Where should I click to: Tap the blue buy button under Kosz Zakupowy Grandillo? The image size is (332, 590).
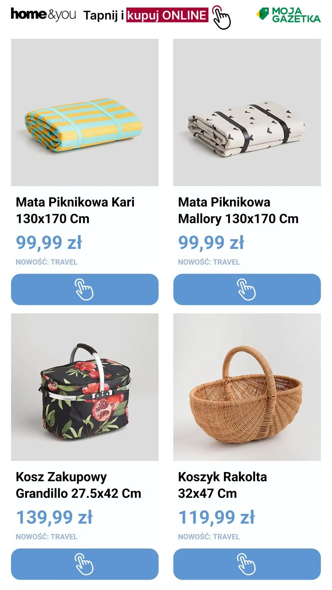(x=85, y=564)
